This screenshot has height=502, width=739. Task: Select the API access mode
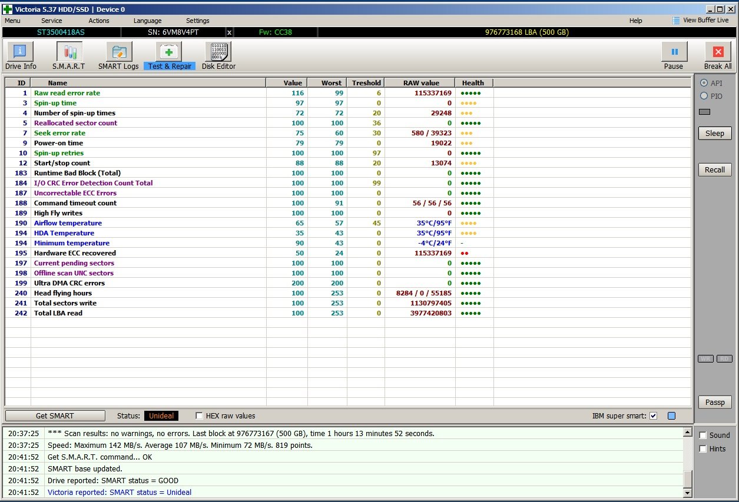point(704,83)
